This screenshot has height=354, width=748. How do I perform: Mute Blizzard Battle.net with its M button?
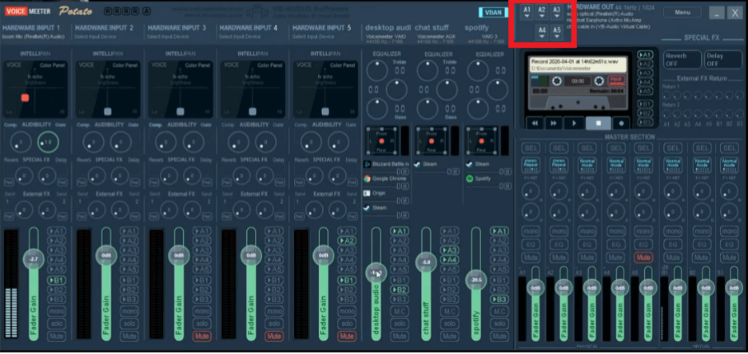point(405,171)
